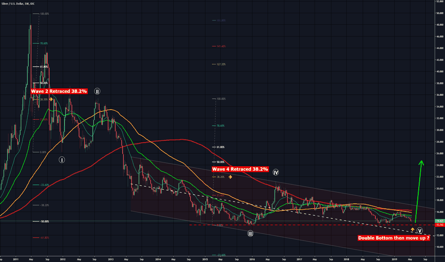Click the 2019 label on time axis

[394, 259]
